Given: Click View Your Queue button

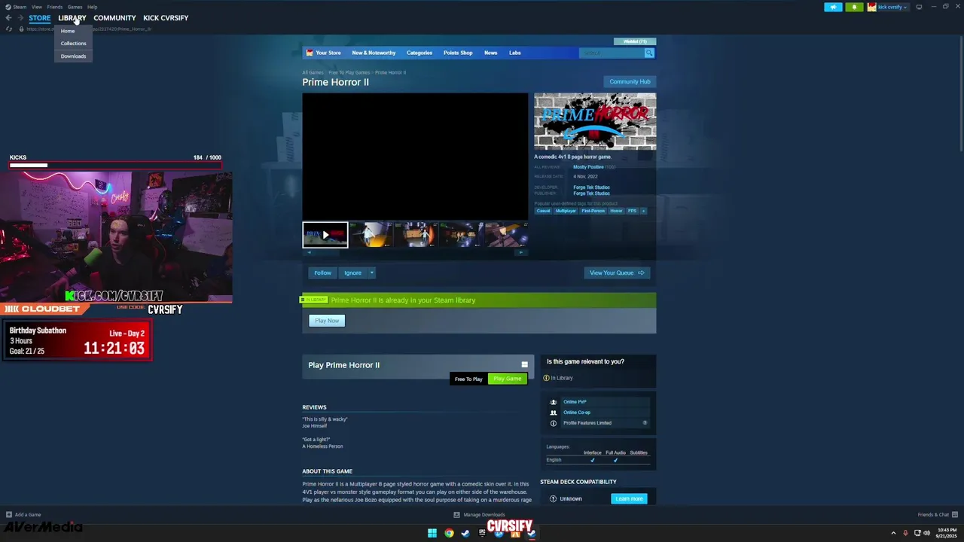Looking at the screenshot, I should point(617,273).
